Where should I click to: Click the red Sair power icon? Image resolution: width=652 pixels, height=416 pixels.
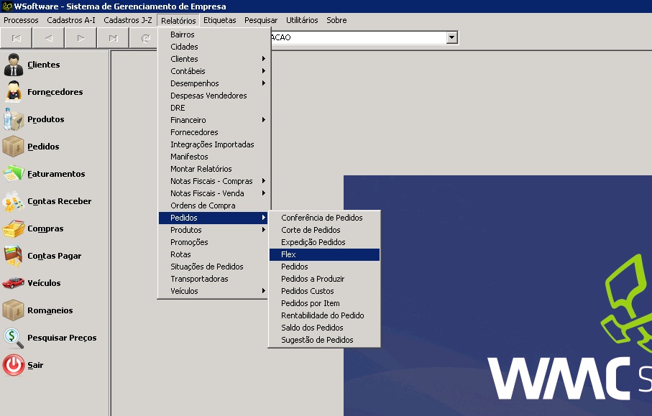click(14, 365)
